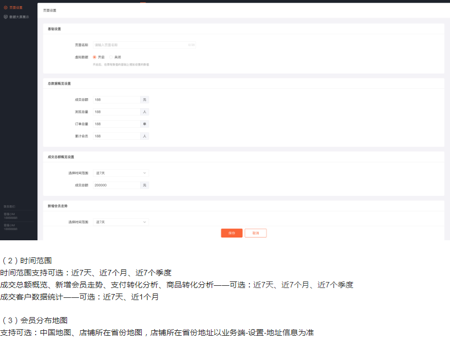Click the 数据大屏展示 screen icon in sidebar

(x=5, y=17)
